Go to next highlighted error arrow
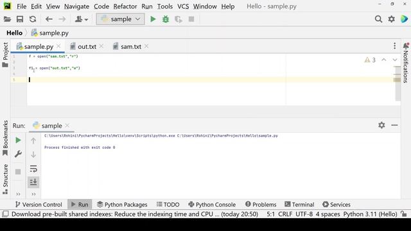The height and width of the screenshot is (231, 411). coord(395,60)
